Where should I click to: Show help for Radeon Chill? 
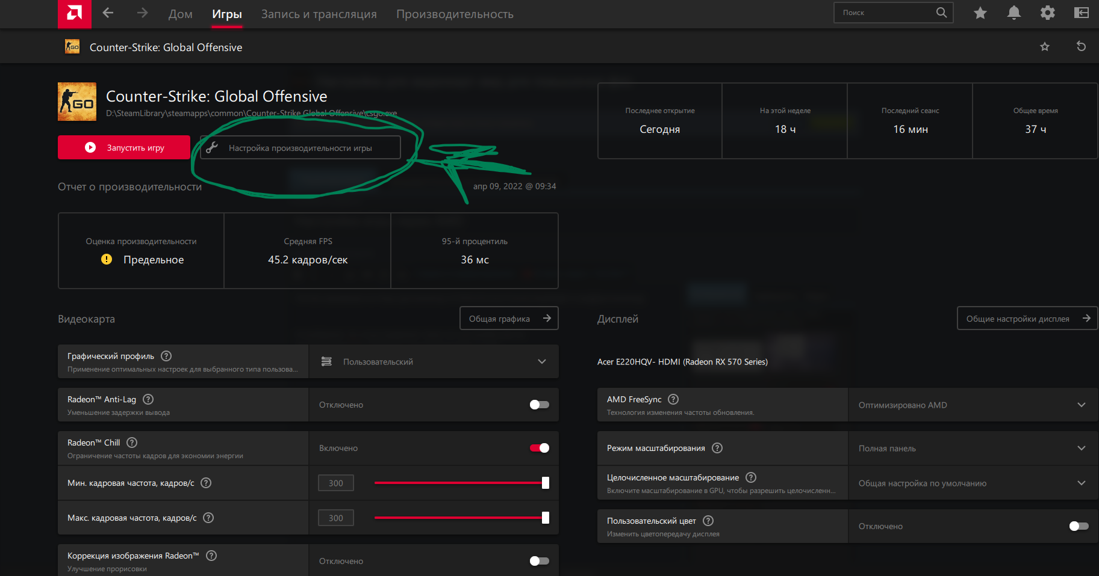[132, 443]
